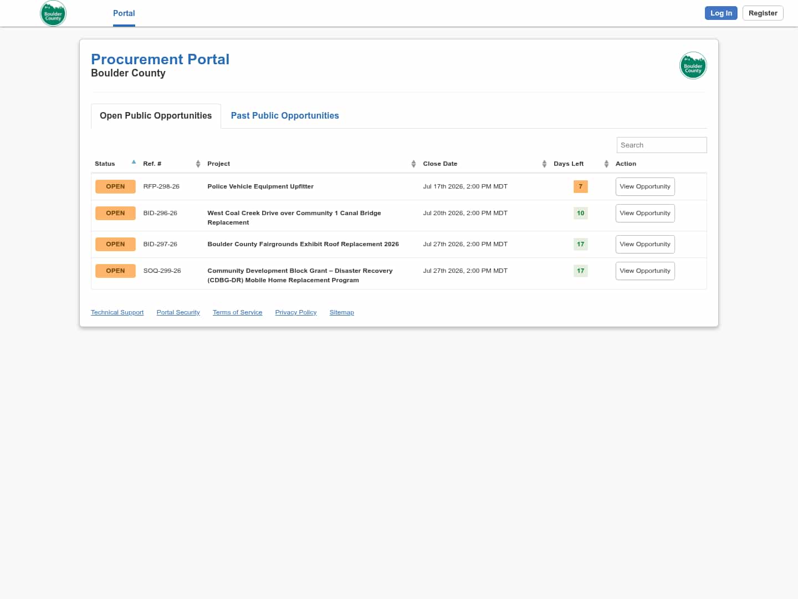Log In to the portal

click(721, 13)
